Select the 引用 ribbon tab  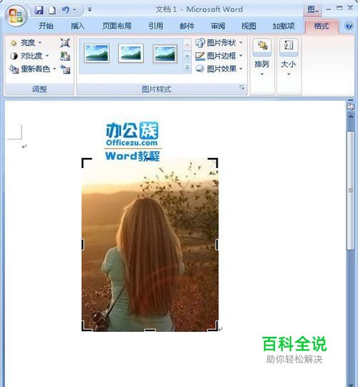coord(155,26)
